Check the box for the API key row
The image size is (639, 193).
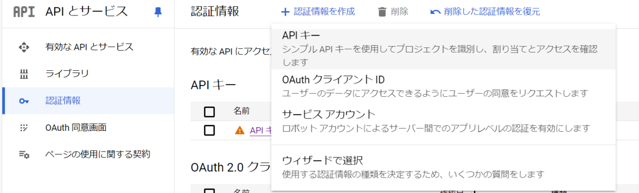click(209, 130)
